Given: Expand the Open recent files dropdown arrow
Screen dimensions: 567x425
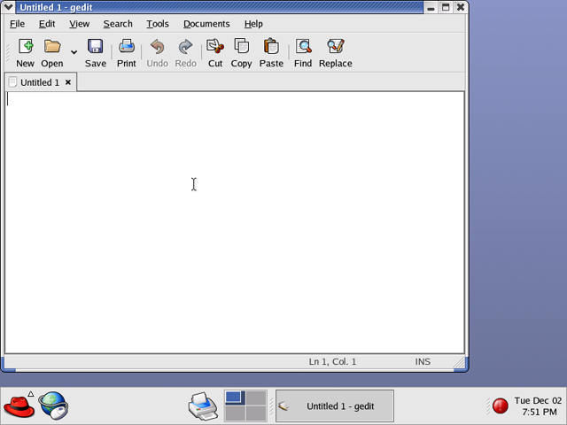Looking at the screenshot, I should 74,52.
